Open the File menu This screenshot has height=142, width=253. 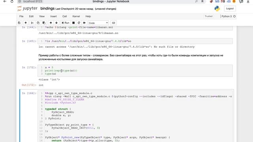pos(21,16)
